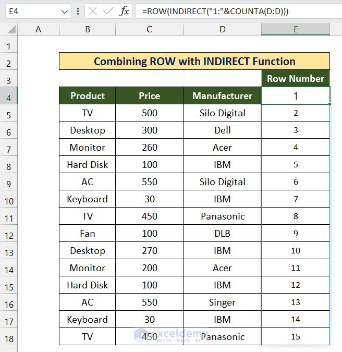Screen dimensions: 342x352
Task: Select active cell E4 containing 1
Action: (x=296, y=95)
